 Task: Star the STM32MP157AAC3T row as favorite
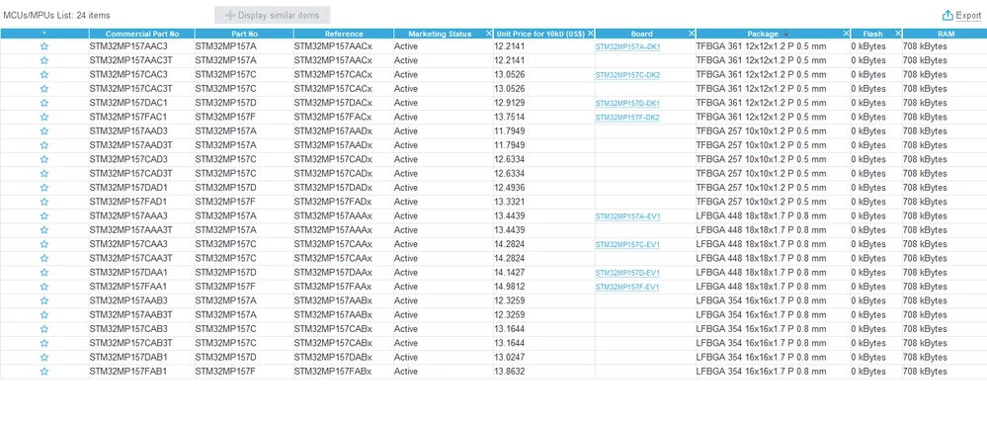pyautogui.click(x=44, y=60)
